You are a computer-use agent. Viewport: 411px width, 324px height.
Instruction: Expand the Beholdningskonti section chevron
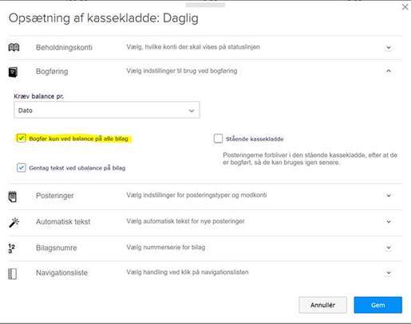(x=389, y=48)
